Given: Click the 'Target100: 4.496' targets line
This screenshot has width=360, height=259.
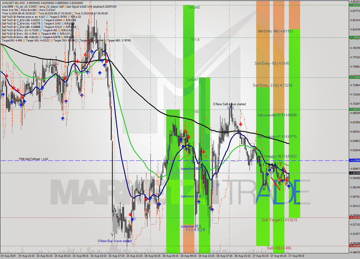Looking at the screenshot, I should 66,40.
